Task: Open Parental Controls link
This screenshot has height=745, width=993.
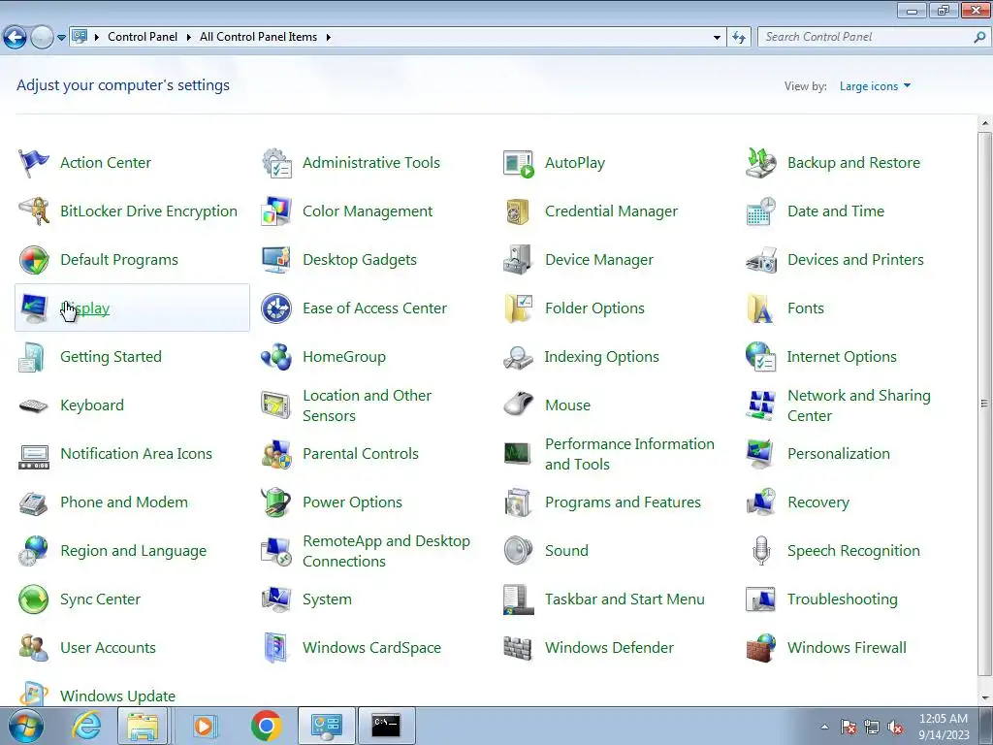Action: tap(361, 454)
